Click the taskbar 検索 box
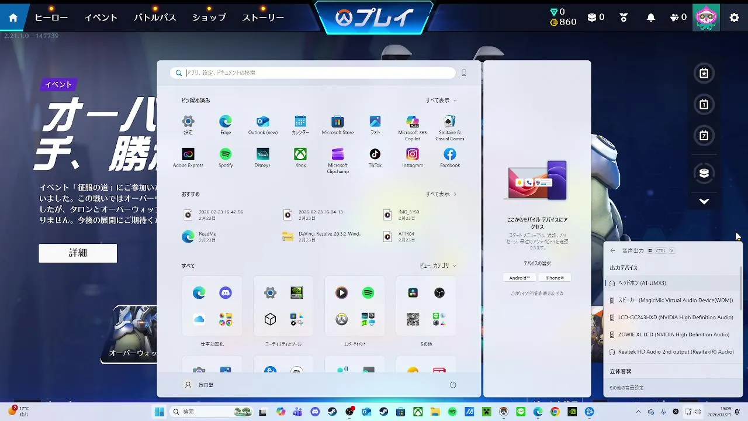Viewport: 748px width, 421px height. tap(212, 412)
